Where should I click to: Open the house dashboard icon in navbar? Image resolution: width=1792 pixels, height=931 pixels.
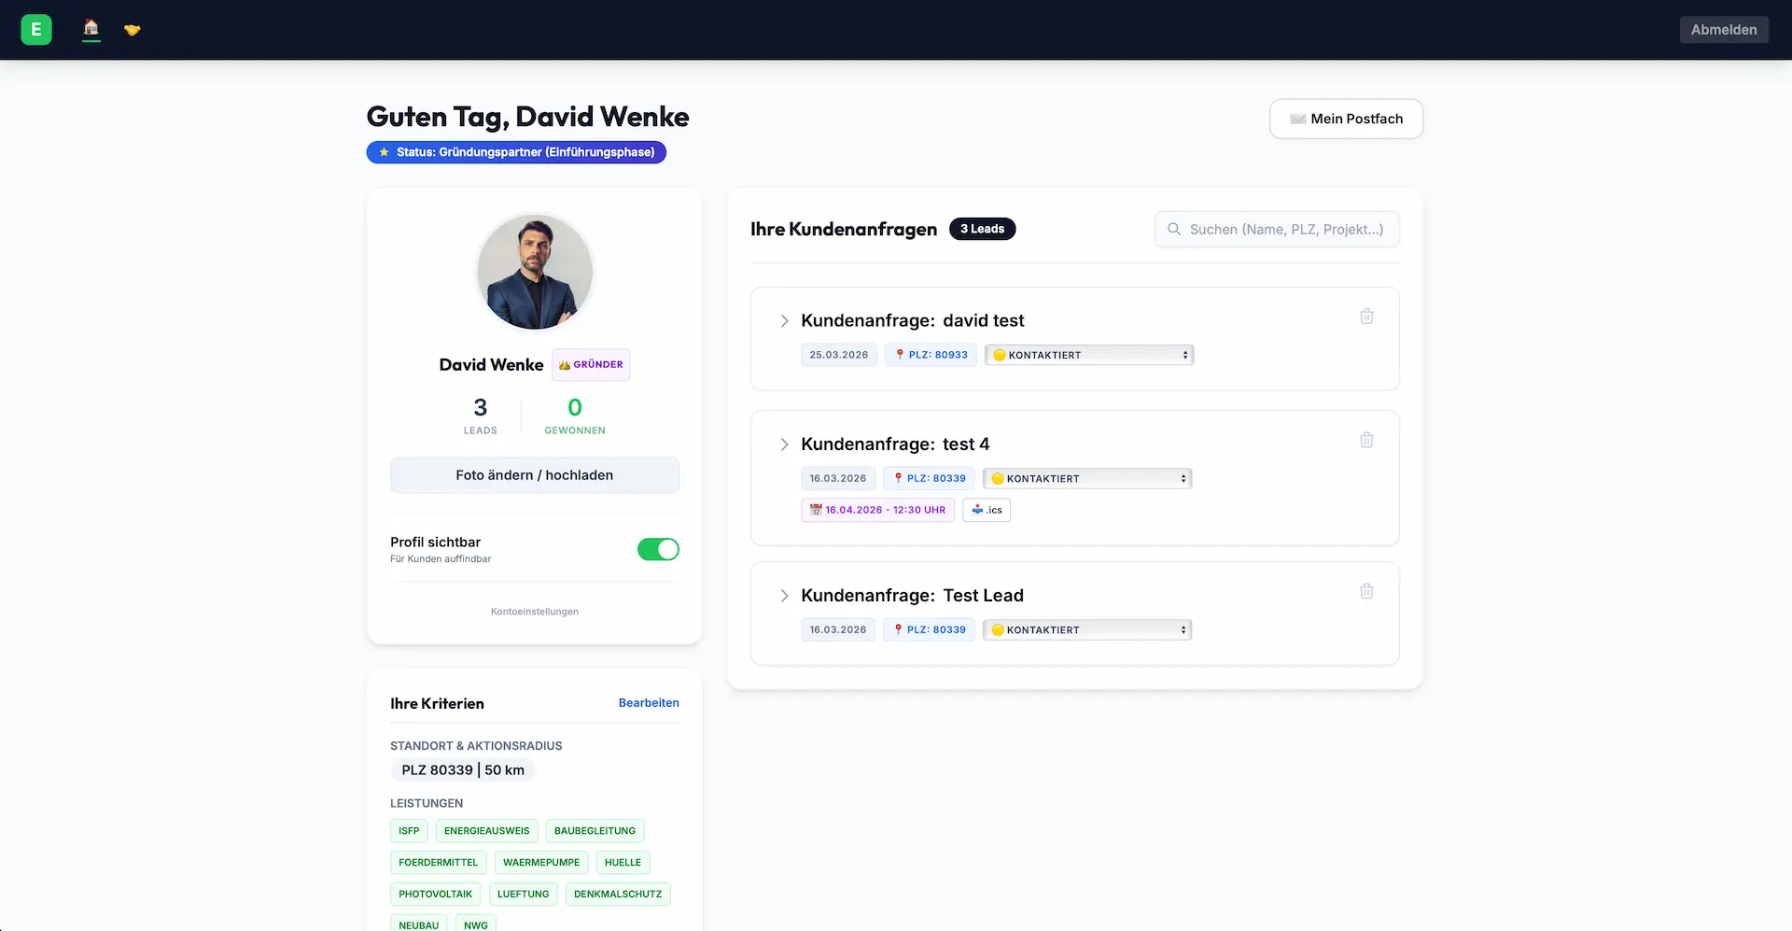(91, 29)
